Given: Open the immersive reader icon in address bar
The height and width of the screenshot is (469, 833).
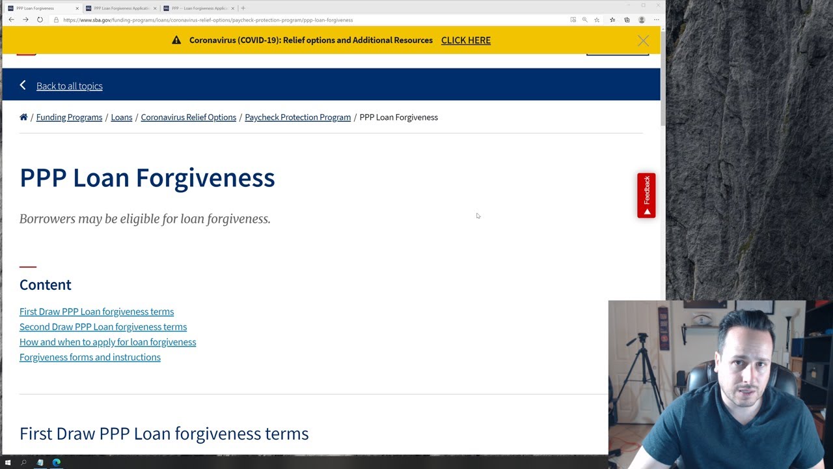Looking at the screenshot, I should click(x=573, y=20).
